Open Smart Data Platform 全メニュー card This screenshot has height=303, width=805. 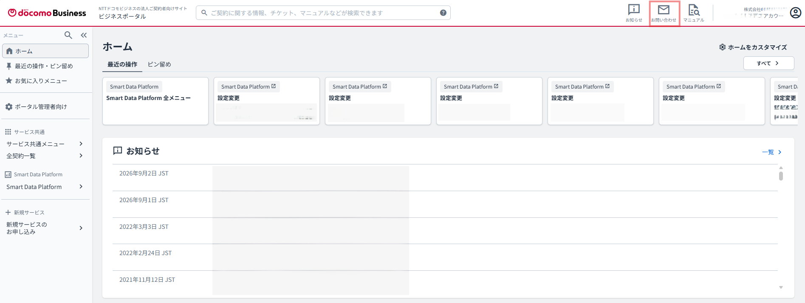pos(155,101)
